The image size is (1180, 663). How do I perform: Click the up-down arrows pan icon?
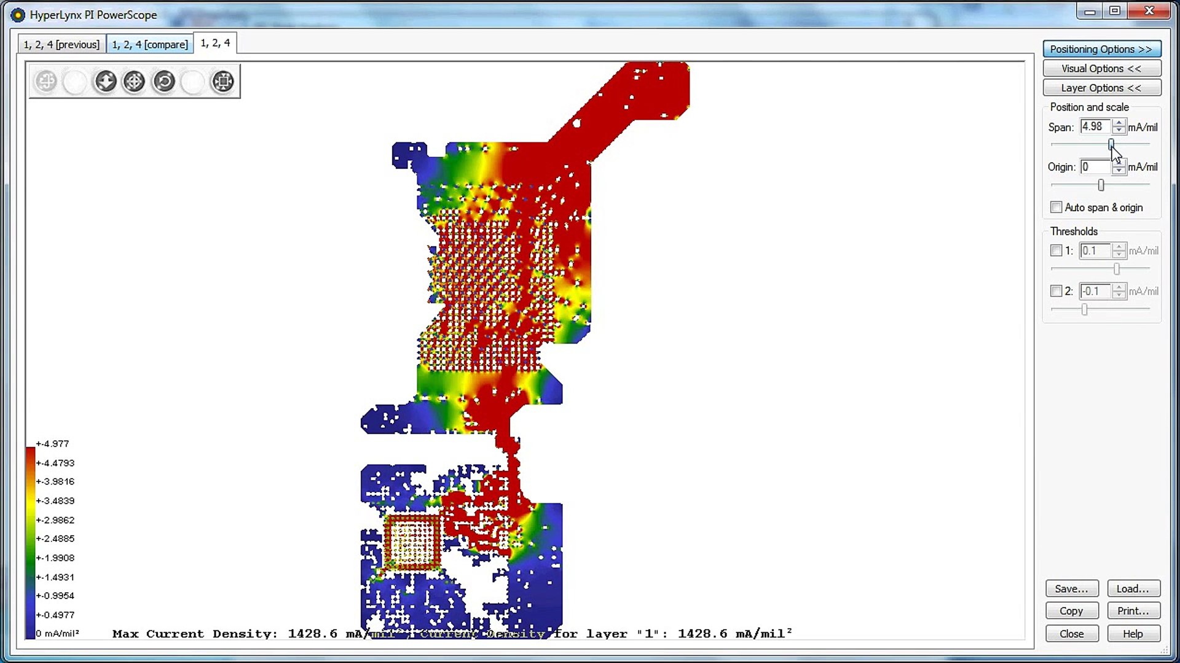(x=106, y=81)
